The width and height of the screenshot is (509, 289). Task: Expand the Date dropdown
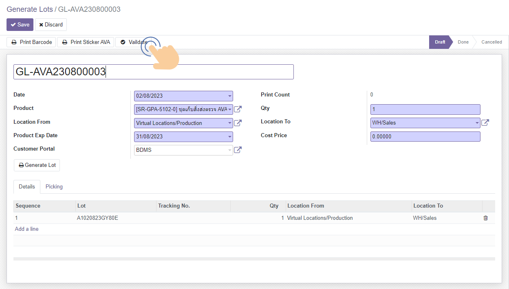click(x=230, y=96)
